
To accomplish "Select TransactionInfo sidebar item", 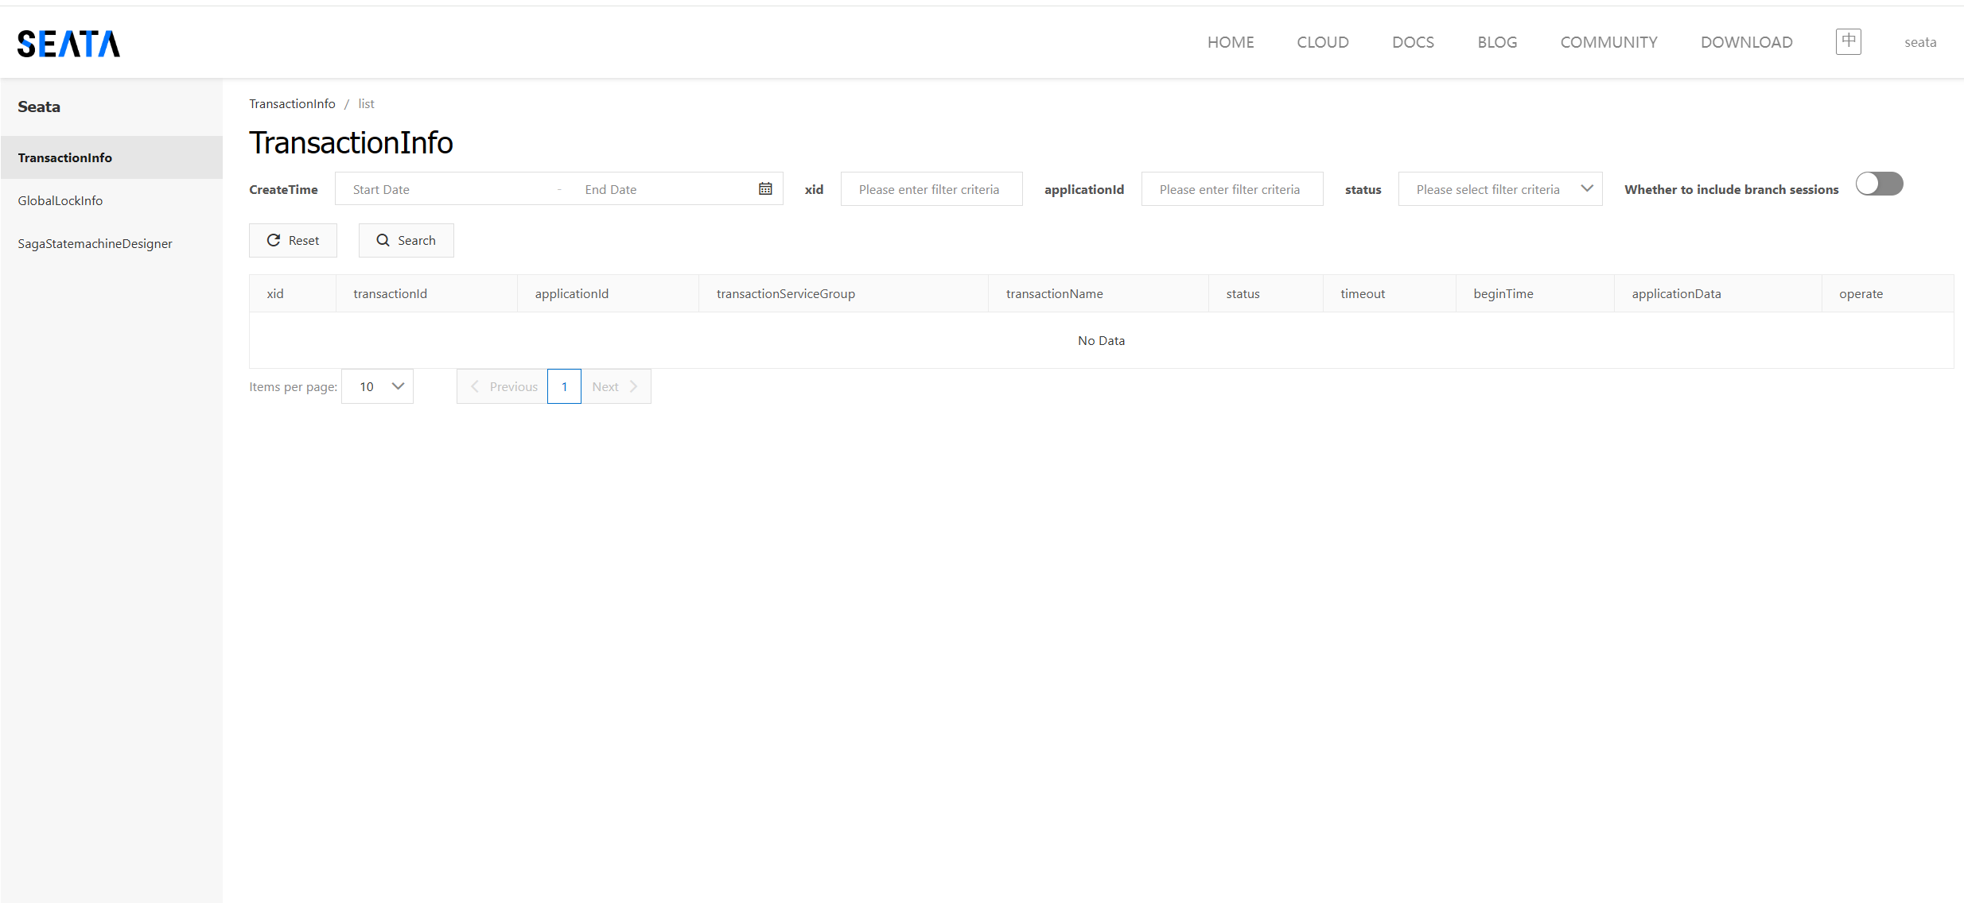I will [x=65, y=157].
